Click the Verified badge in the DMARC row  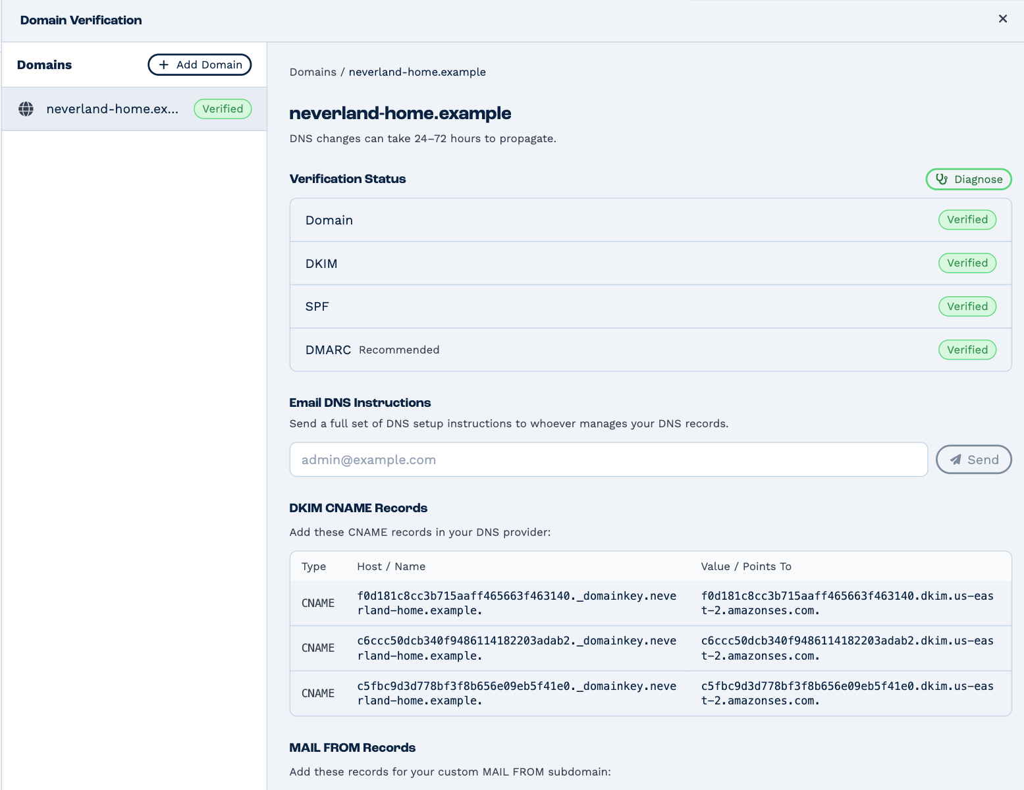[x=967, y=350]
